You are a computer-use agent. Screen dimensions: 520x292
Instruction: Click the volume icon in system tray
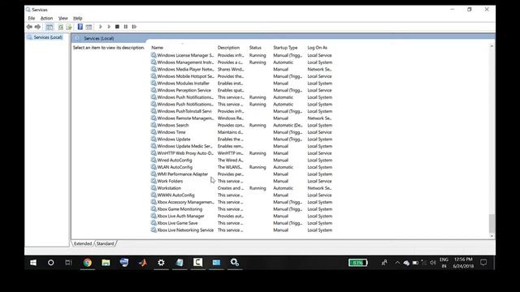point(432,263)
